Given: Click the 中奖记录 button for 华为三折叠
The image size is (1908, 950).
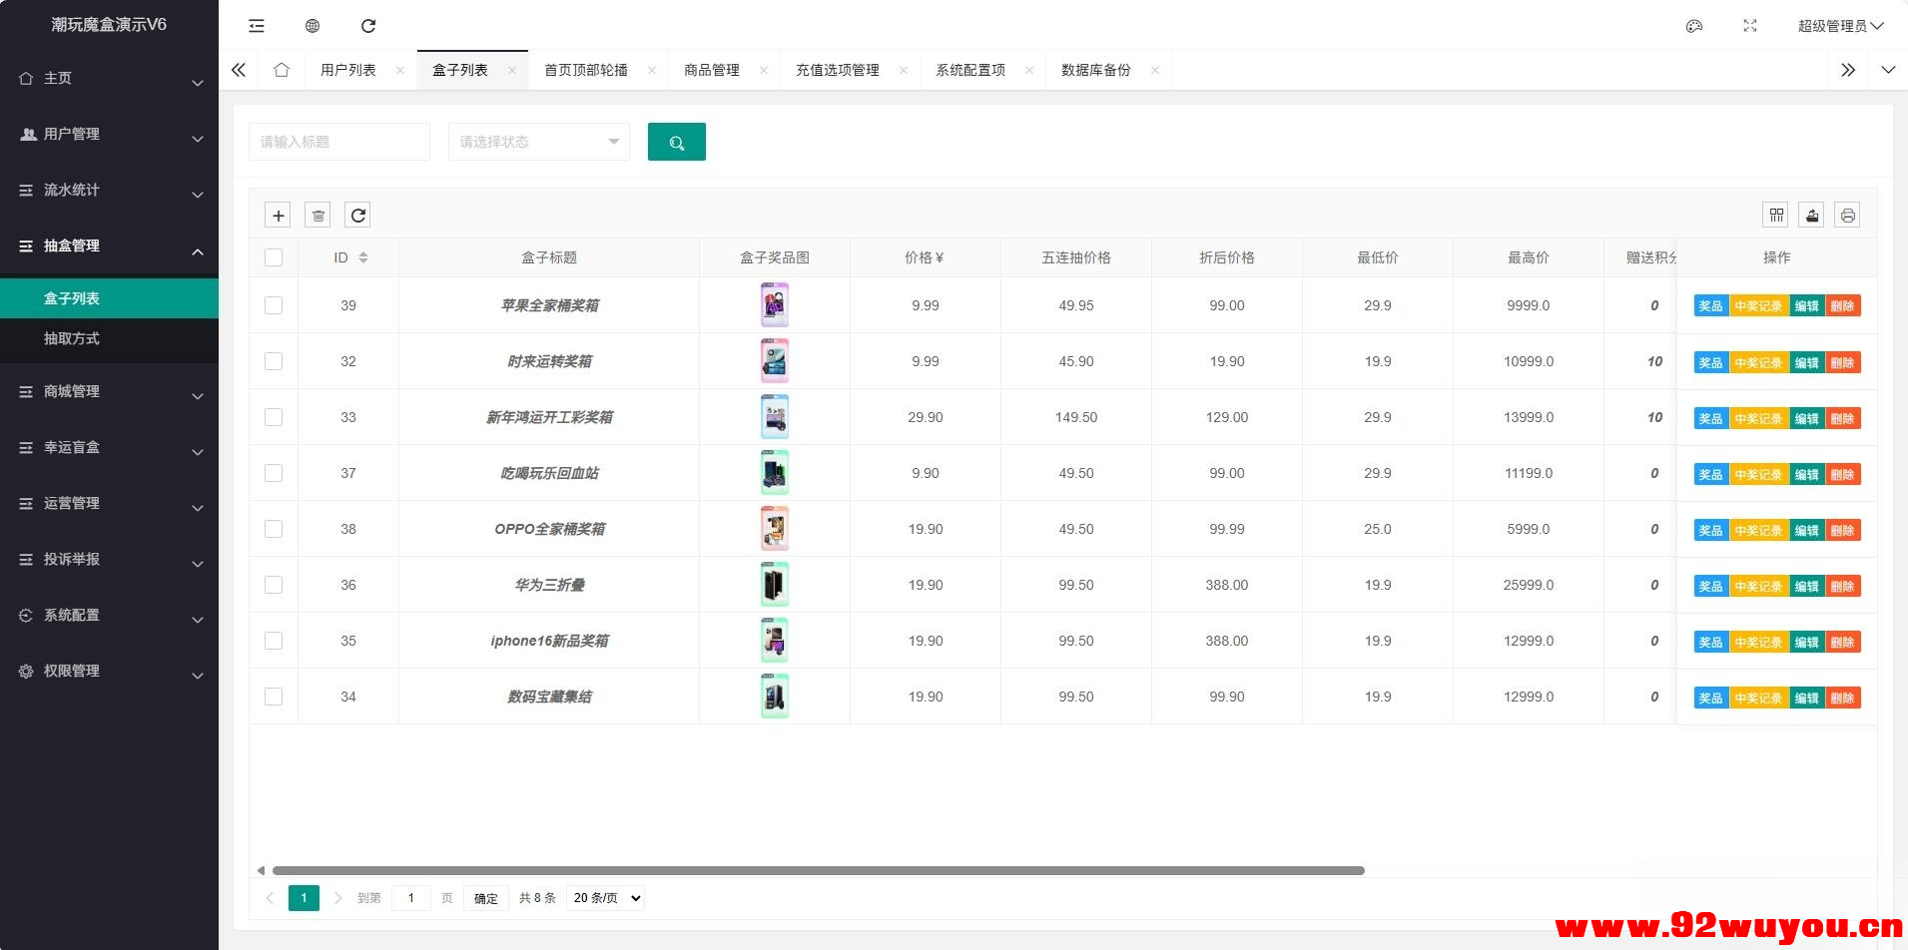Looking at the screenshot, I should (1757, 586).
